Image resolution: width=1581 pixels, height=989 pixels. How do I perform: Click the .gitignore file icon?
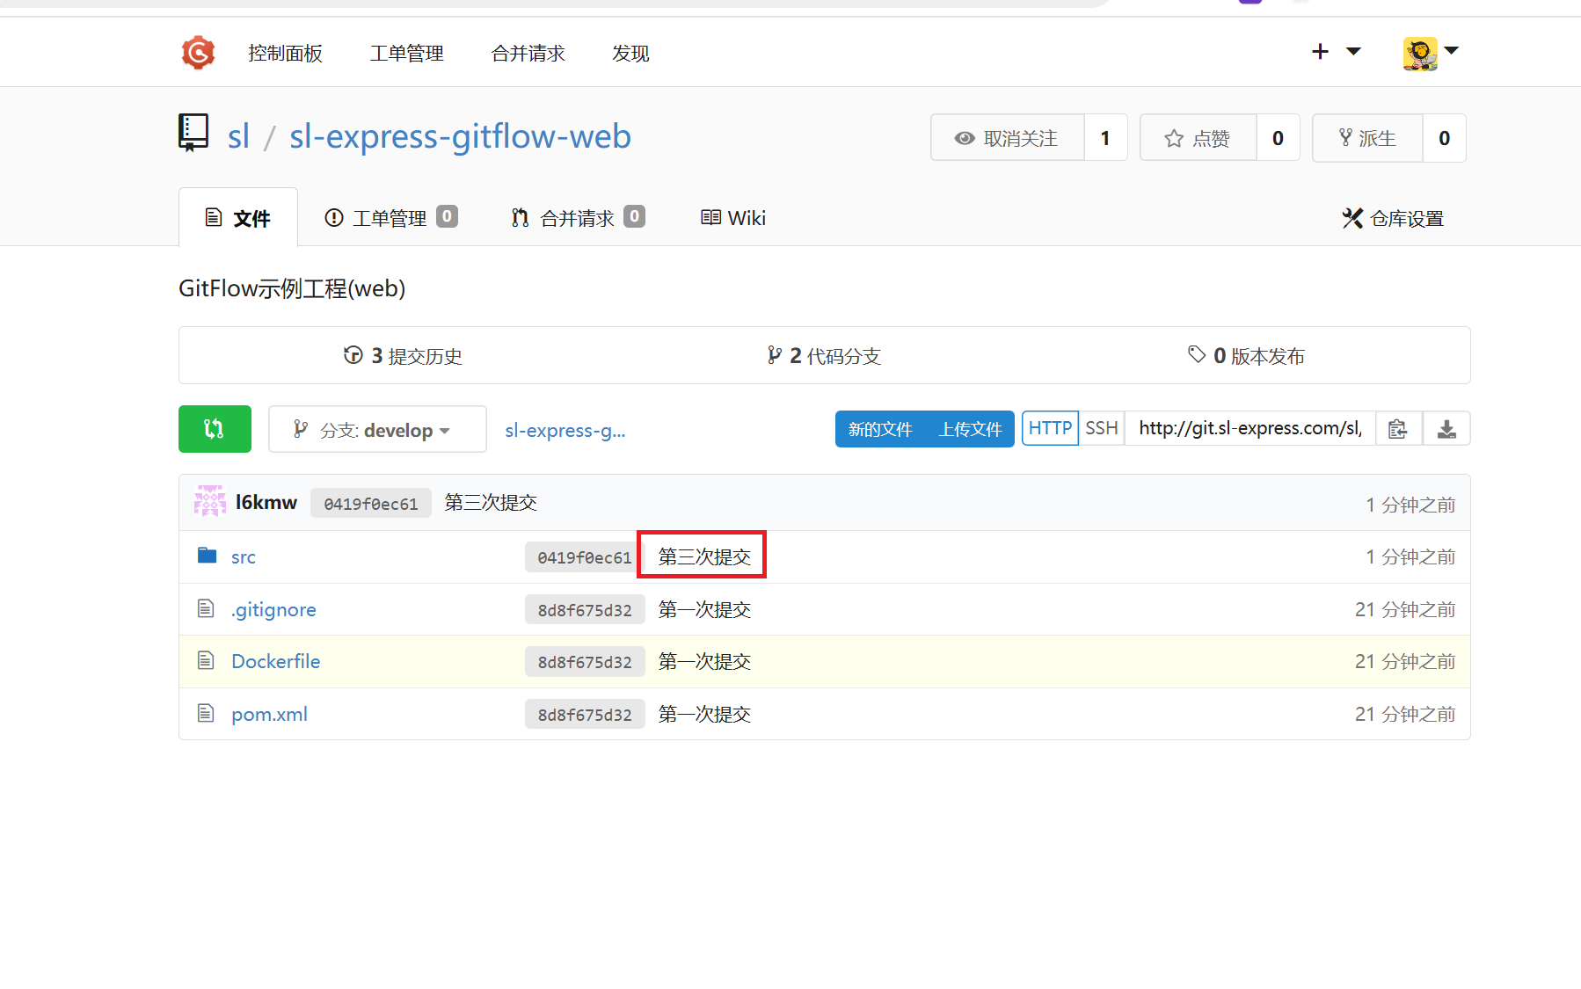click(206, 608)
